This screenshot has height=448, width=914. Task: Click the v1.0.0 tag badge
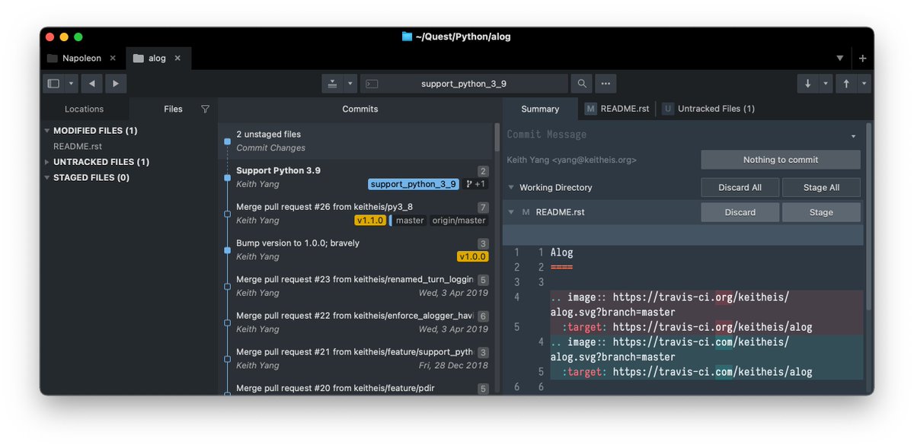point(472,257)
